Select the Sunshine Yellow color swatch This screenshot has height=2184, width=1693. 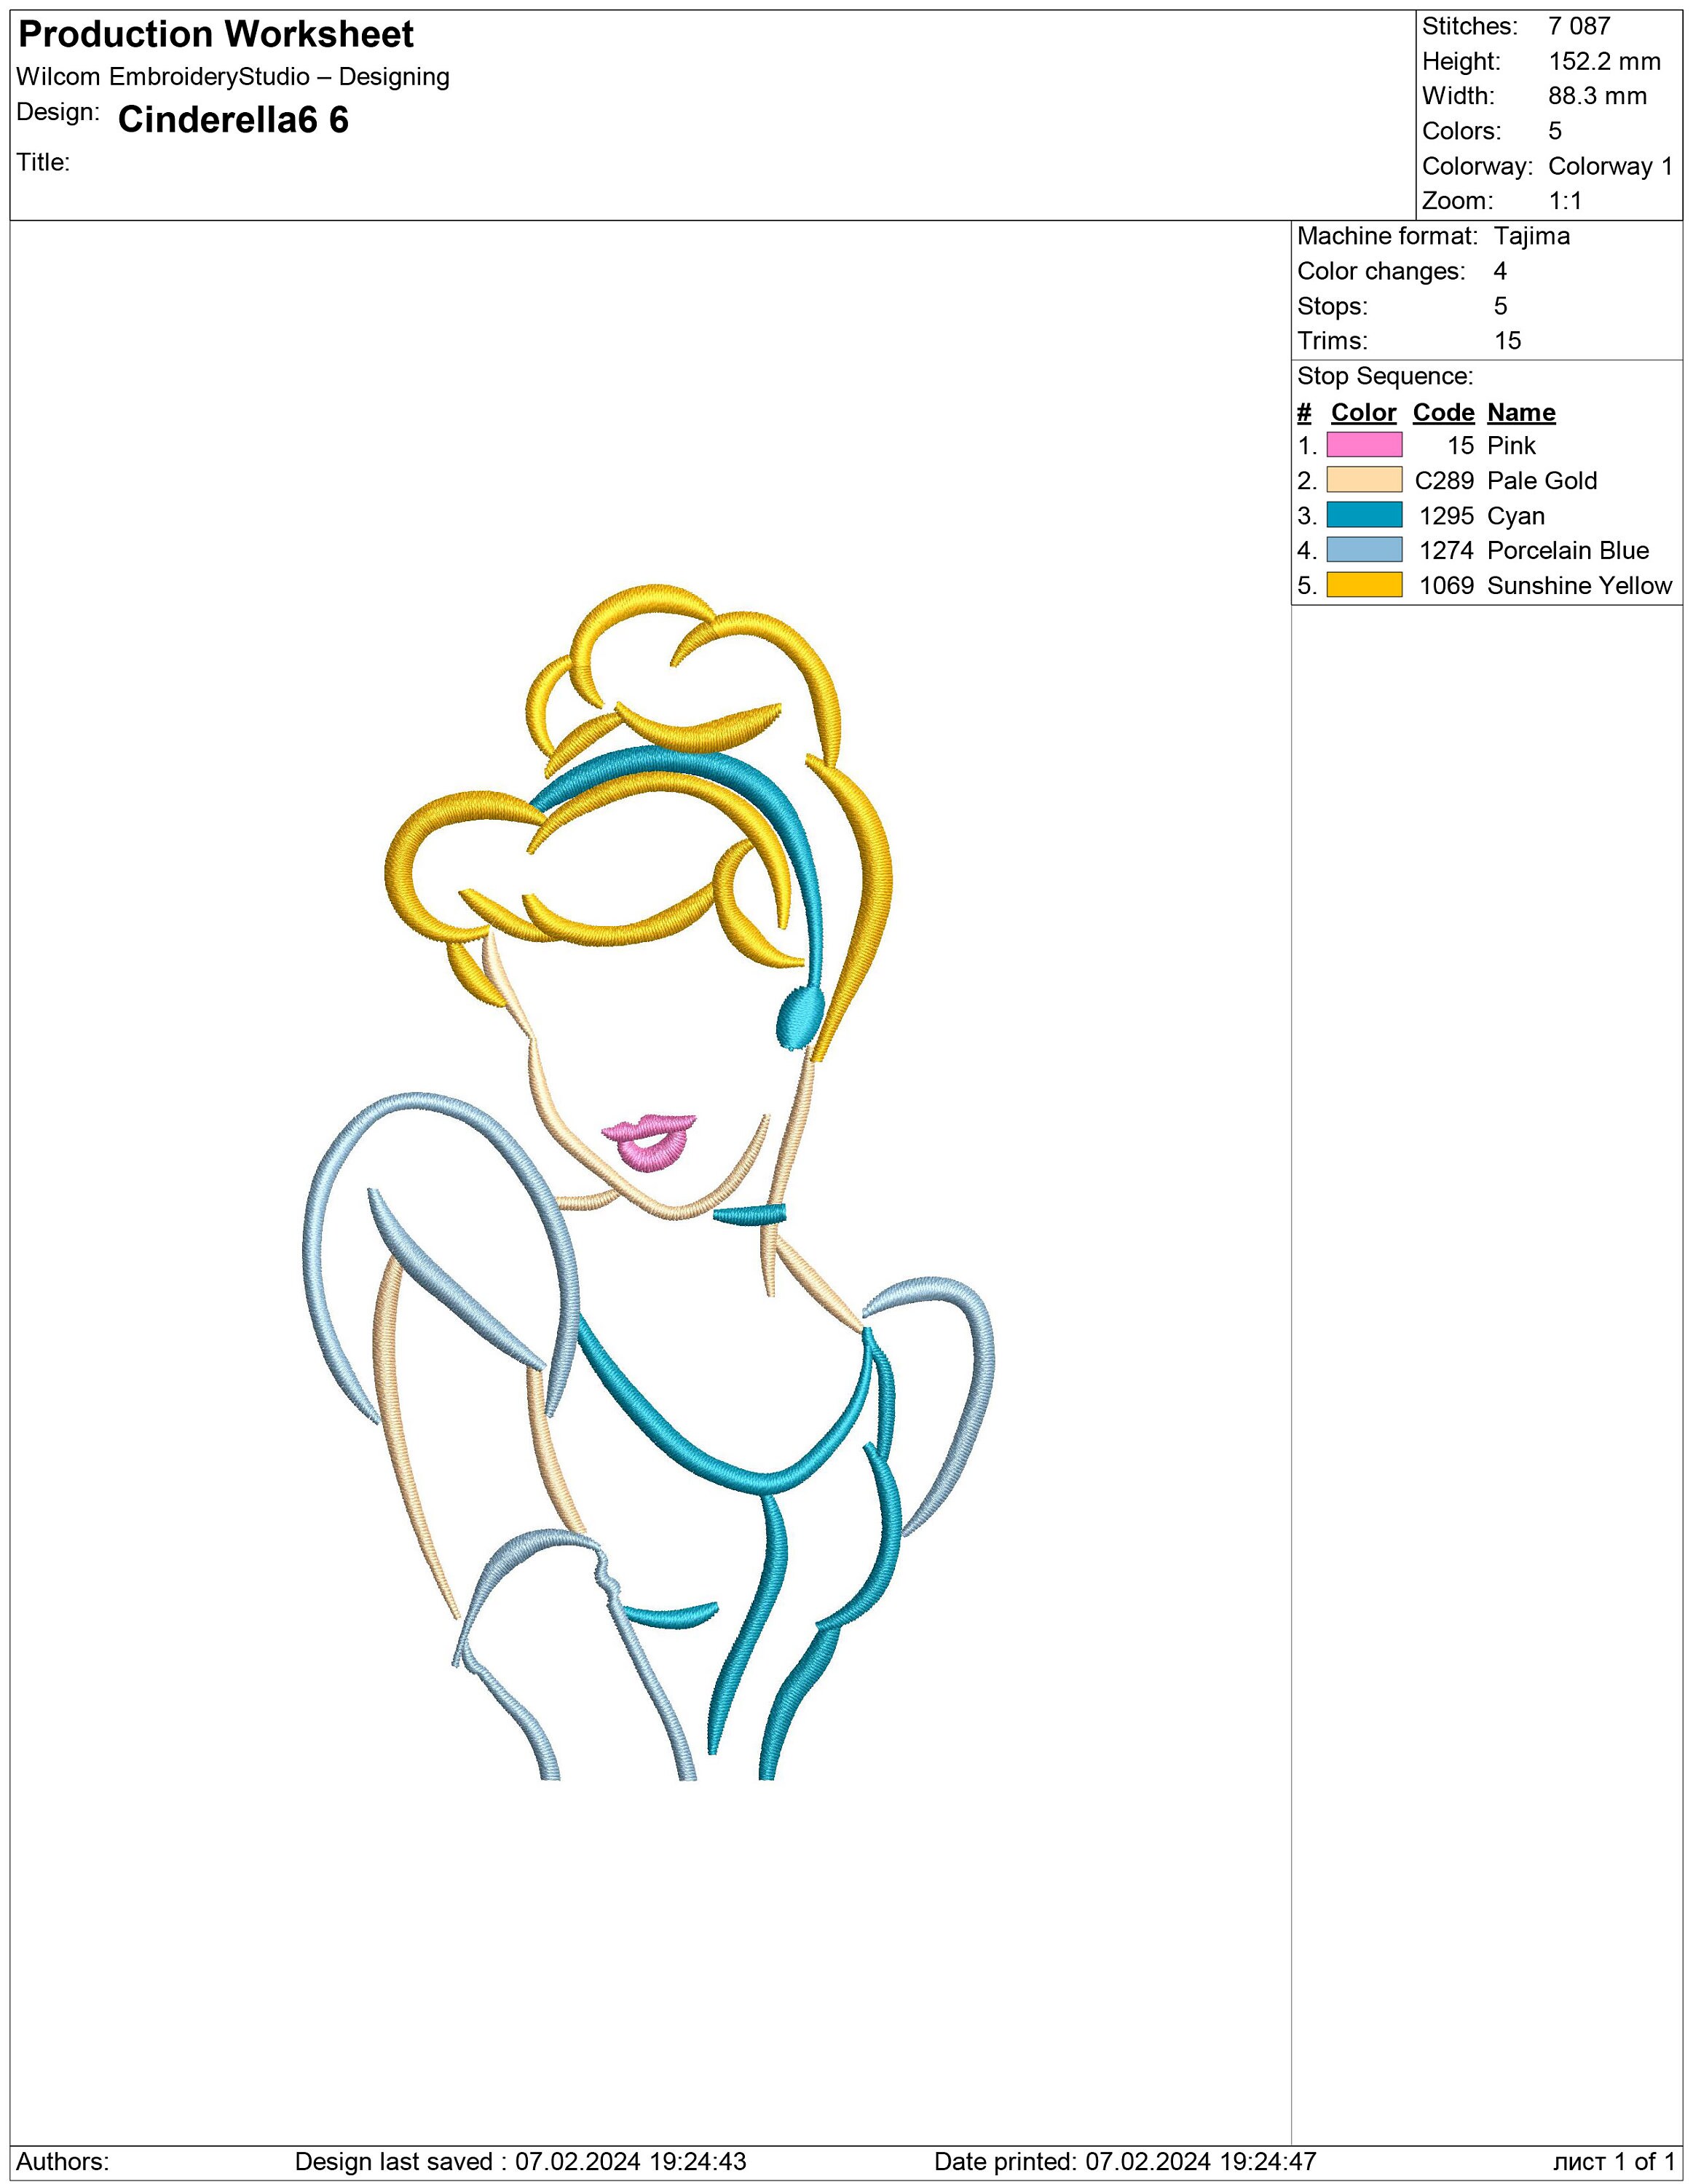(x=1364, y=585)
